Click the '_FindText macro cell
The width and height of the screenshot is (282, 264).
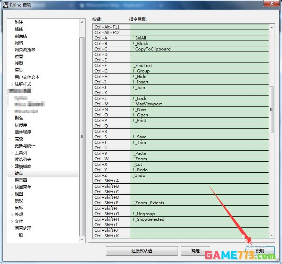click(199, 66)
